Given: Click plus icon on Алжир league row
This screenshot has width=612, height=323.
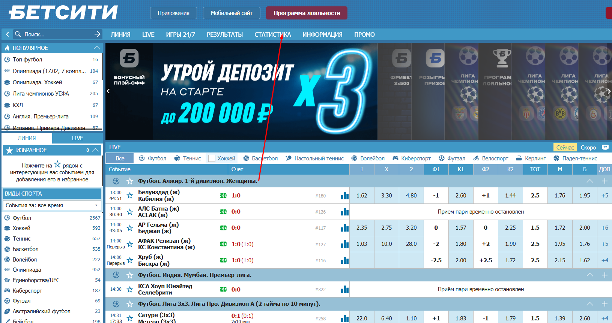Looking at the screenshot, I should pos(604,181).
